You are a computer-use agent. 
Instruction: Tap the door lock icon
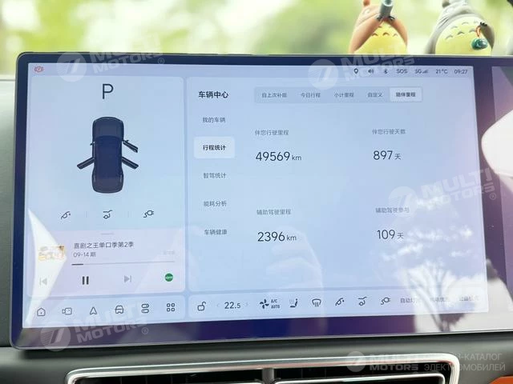203,306
